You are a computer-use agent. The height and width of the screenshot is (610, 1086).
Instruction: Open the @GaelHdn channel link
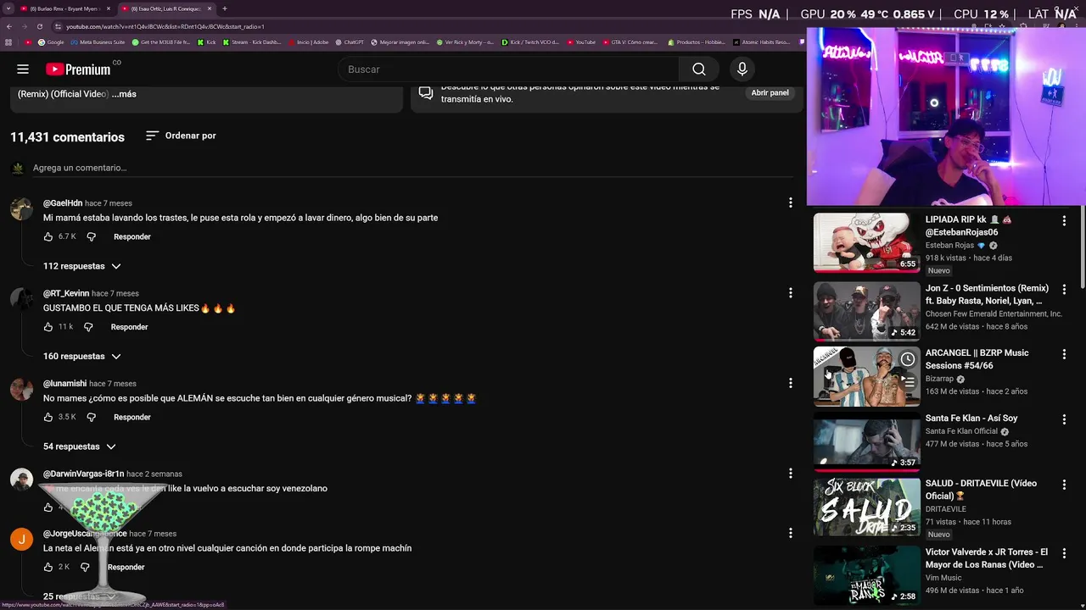tap(63, 203)
